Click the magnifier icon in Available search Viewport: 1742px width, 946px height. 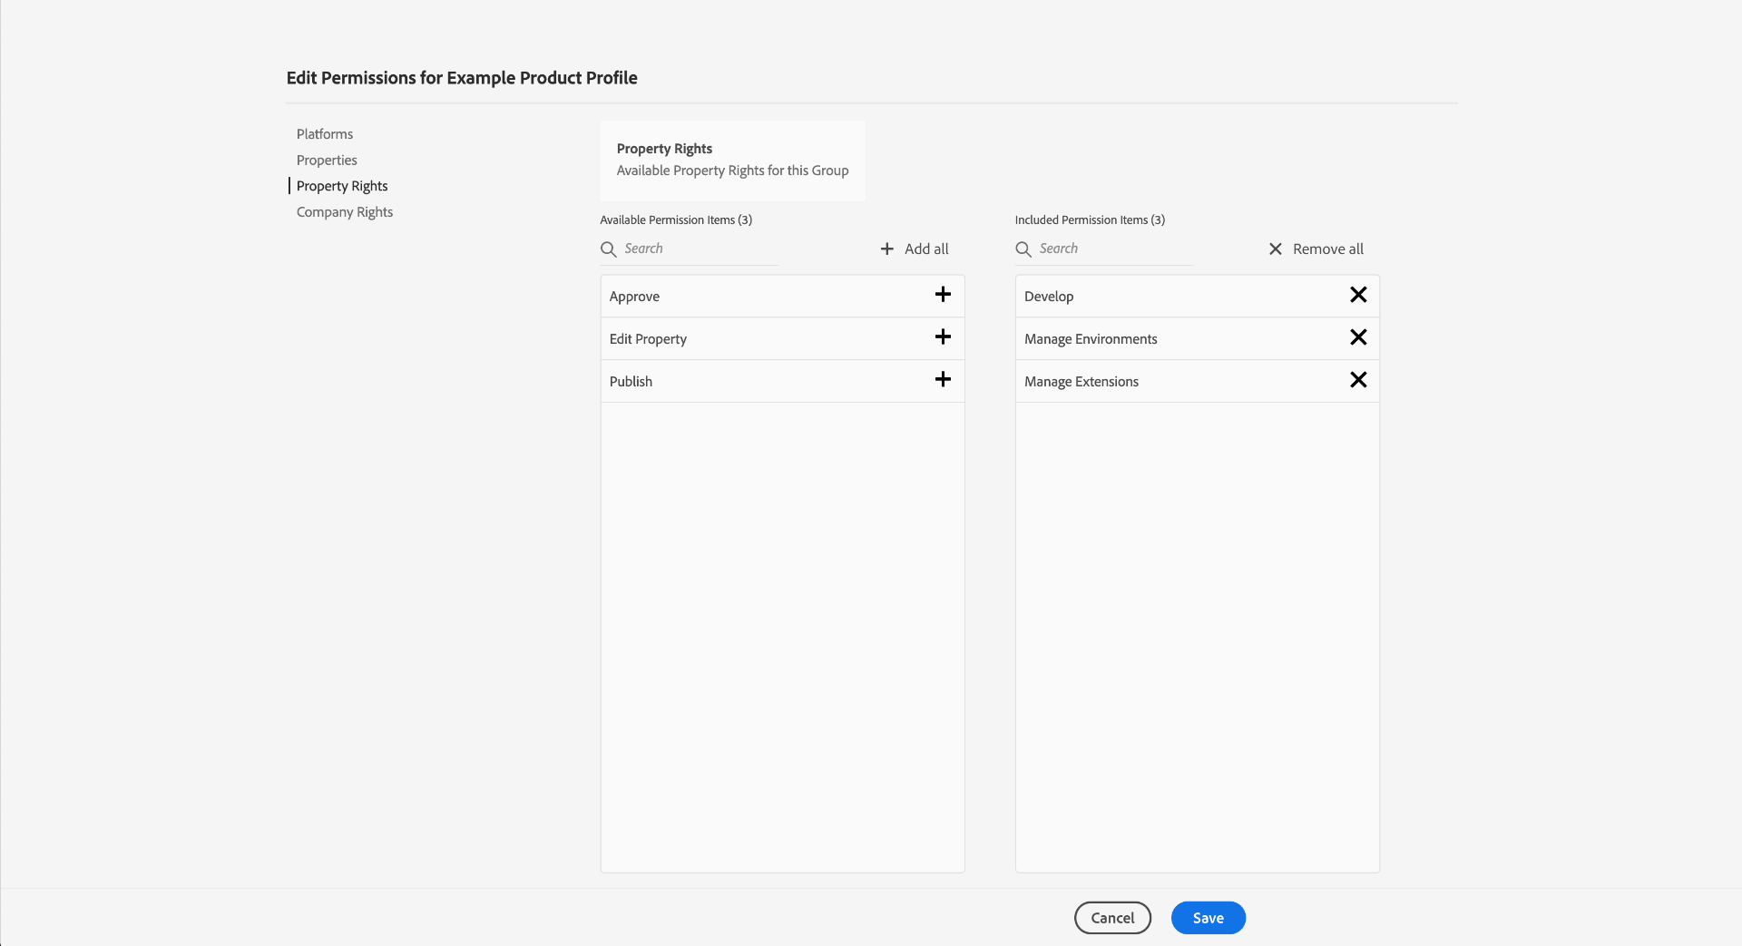(609, 249)
